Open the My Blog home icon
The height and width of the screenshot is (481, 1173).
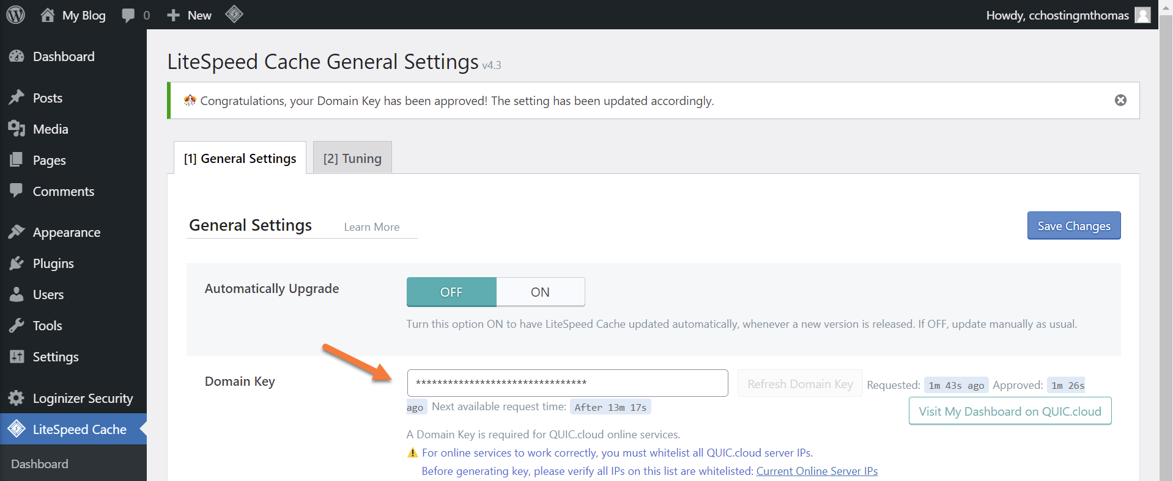click(x=48, y=15)
